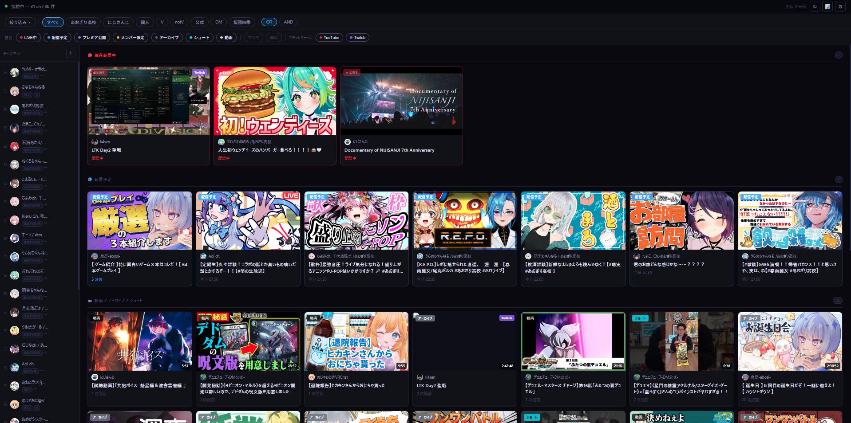Open the 盛り上がる アニソン J-POP thumbnail

356,221
